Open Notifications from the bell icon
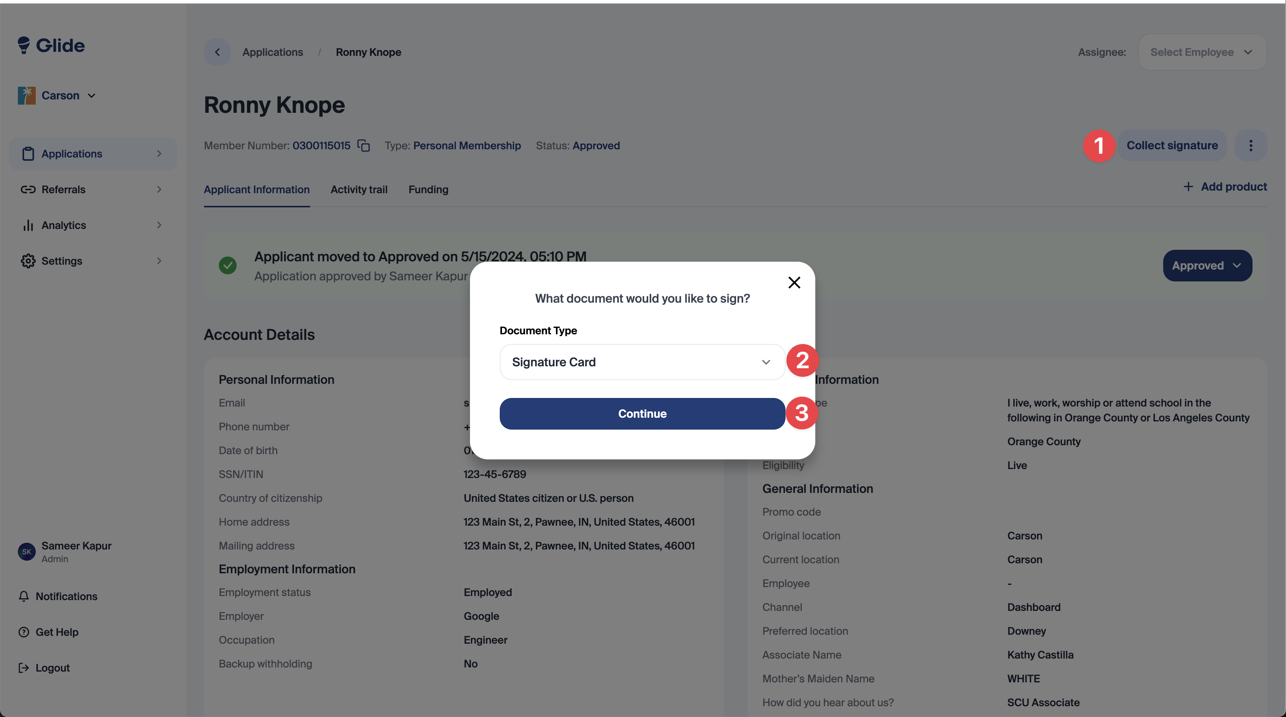Viewport: 1286px width, 717px height. click(23, 596)
